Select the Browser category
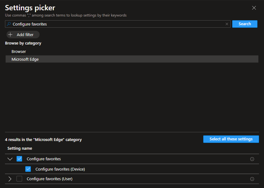The width and height of the screenshot is (264, 188). coord(19,51)
